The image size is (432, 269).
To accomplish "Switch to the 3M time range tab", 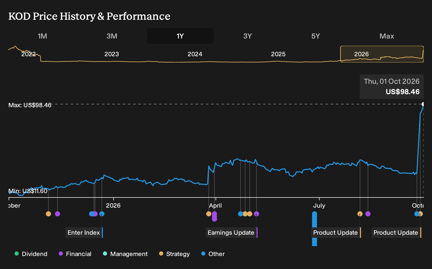I will 112,36.
